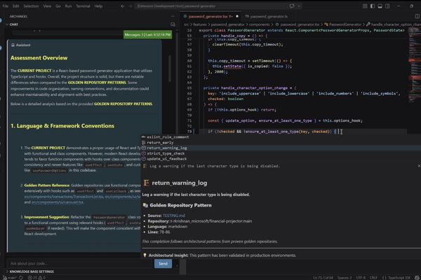
Task: Open the Customize Layout icon
Action: click(365, 6)
